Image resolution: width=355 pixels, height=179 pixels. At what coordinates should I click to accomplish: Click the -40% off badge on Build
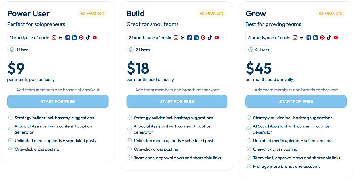coord(211,13)
